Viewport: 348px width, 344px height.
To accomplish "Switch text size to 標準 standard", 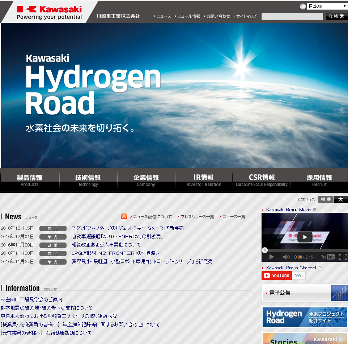I will (x=326, y=199).
